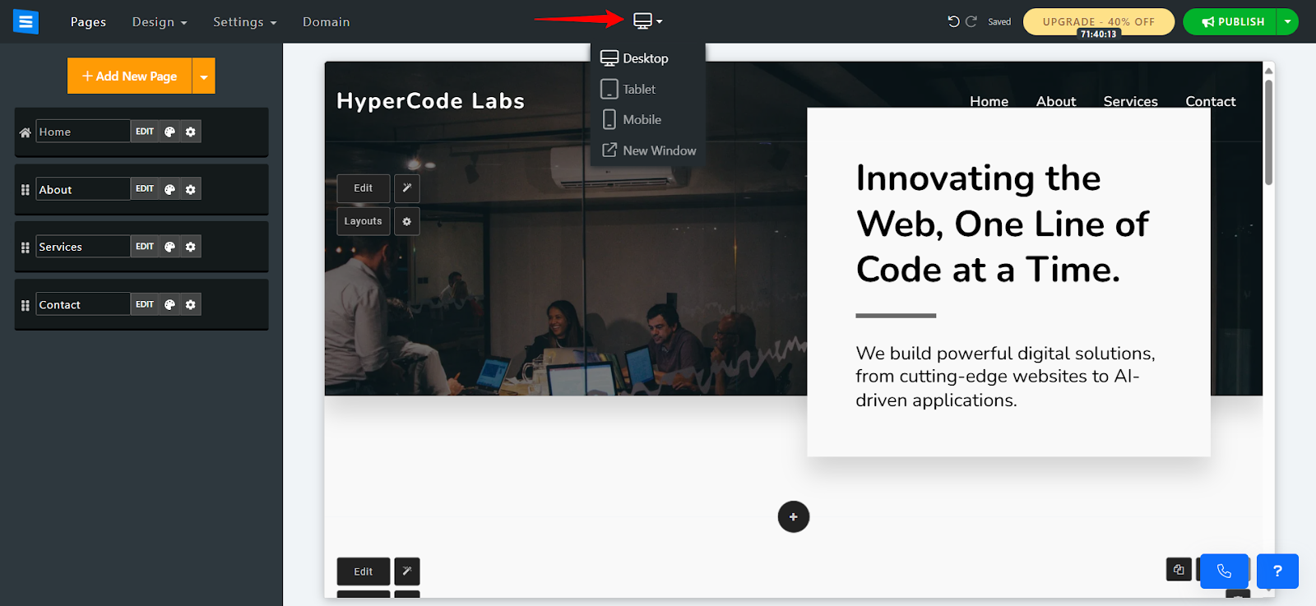Click the duplicate section icon

coord(1179,569)
